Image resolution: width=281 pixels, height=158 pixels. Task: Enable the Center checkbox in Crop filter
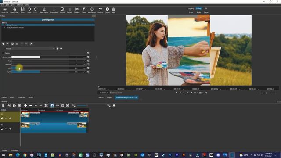click(x=3, y=53)
